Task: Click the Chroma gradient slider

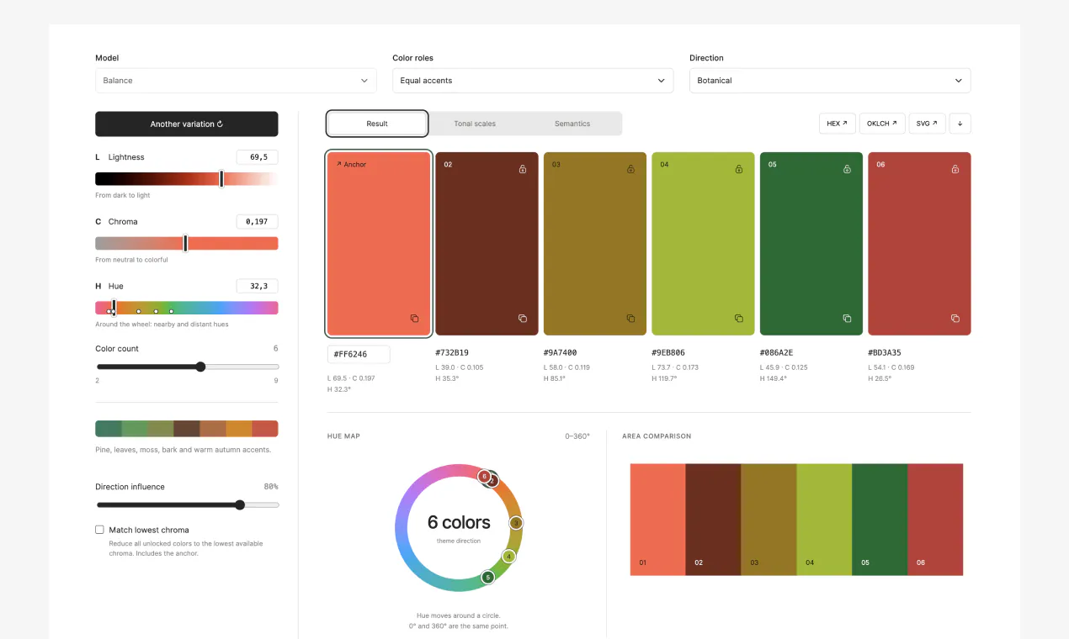Action: click(187, 243)
